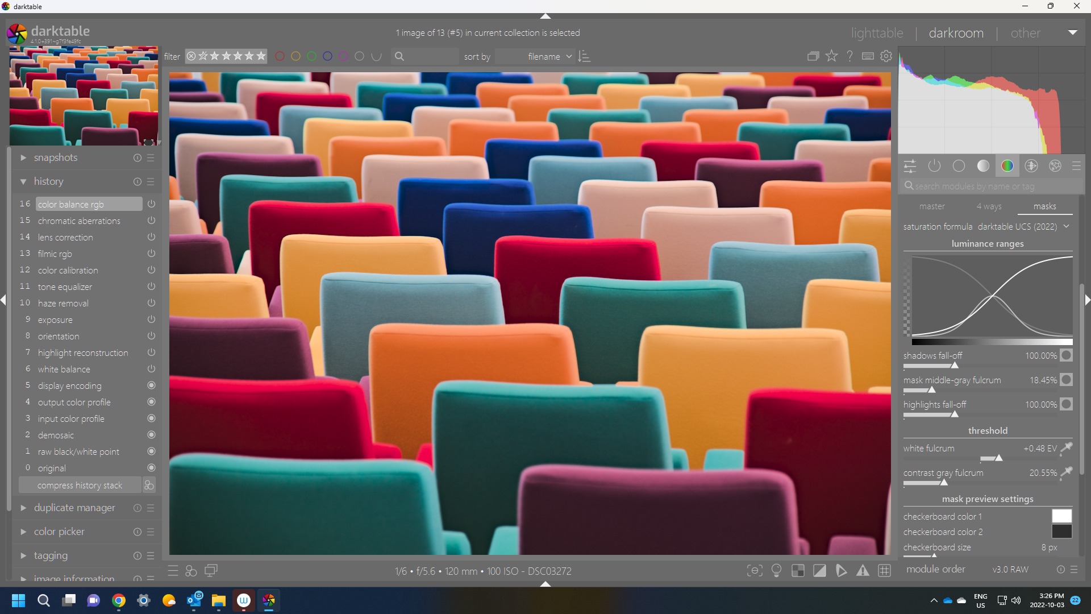
Task: Click compress history stack button
Action: (x=80, y=485)
